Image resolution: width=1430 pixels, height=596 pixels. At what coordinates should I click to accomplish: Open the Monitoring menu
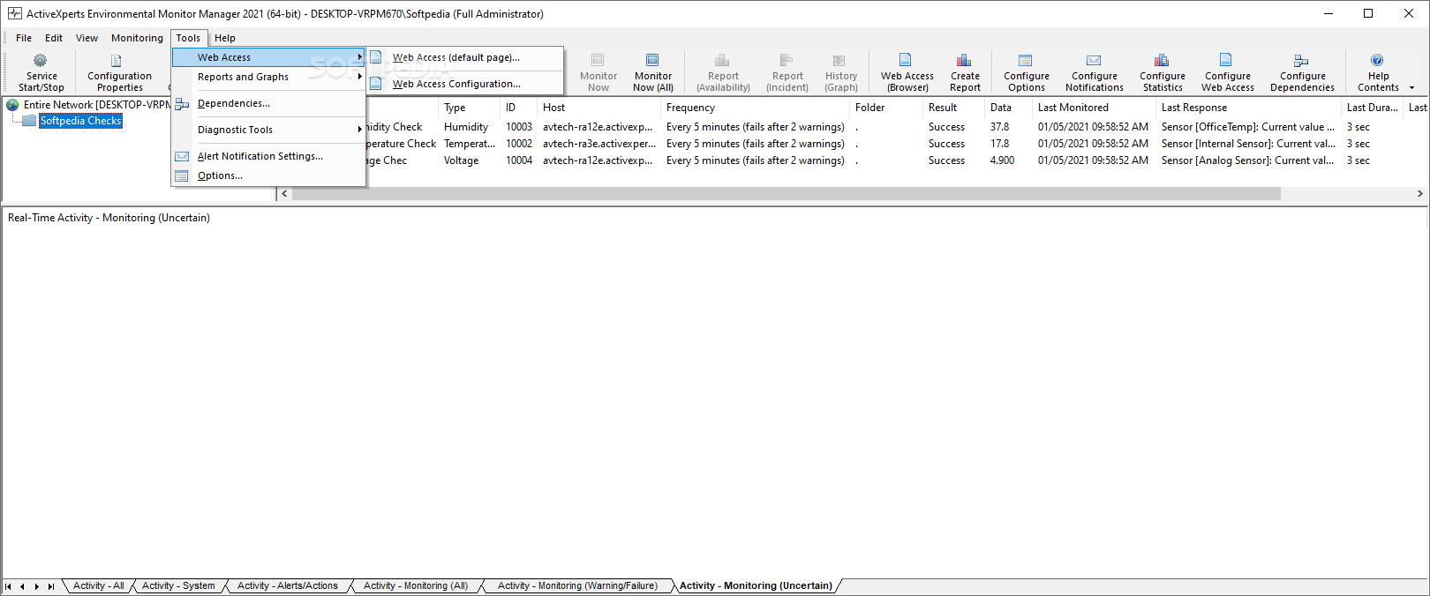pos(137,38)
